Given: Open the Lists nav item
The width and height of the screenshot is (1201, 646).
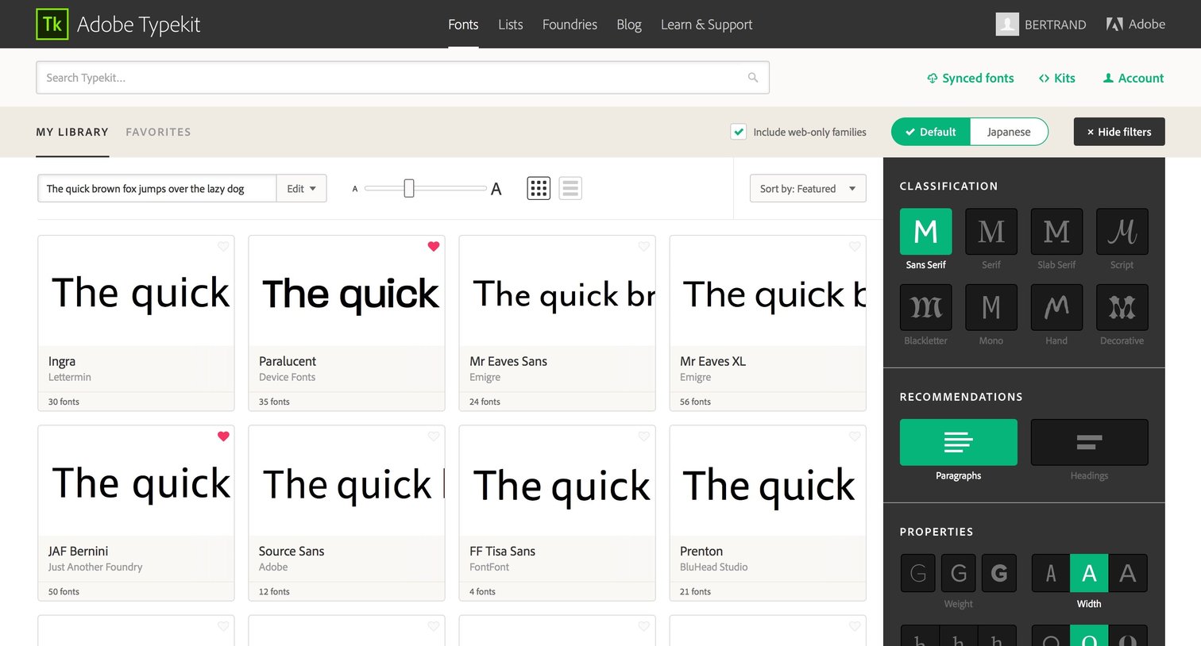Looking at the screenshot, I should (511, 25).
